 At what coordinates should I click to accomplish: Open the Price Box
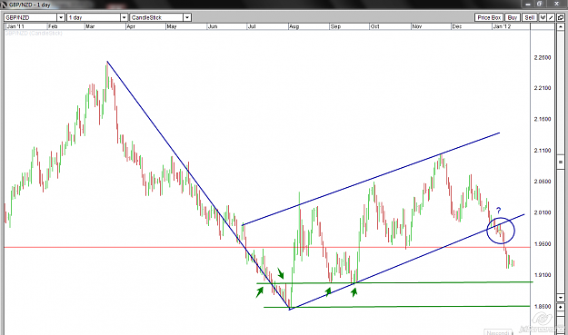pos(489,17)
